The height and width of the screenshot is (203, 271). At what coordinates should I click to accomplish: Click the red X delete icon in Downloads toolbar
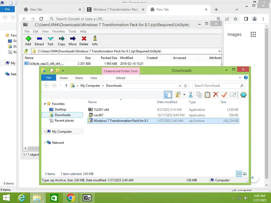tap(216, 95)
